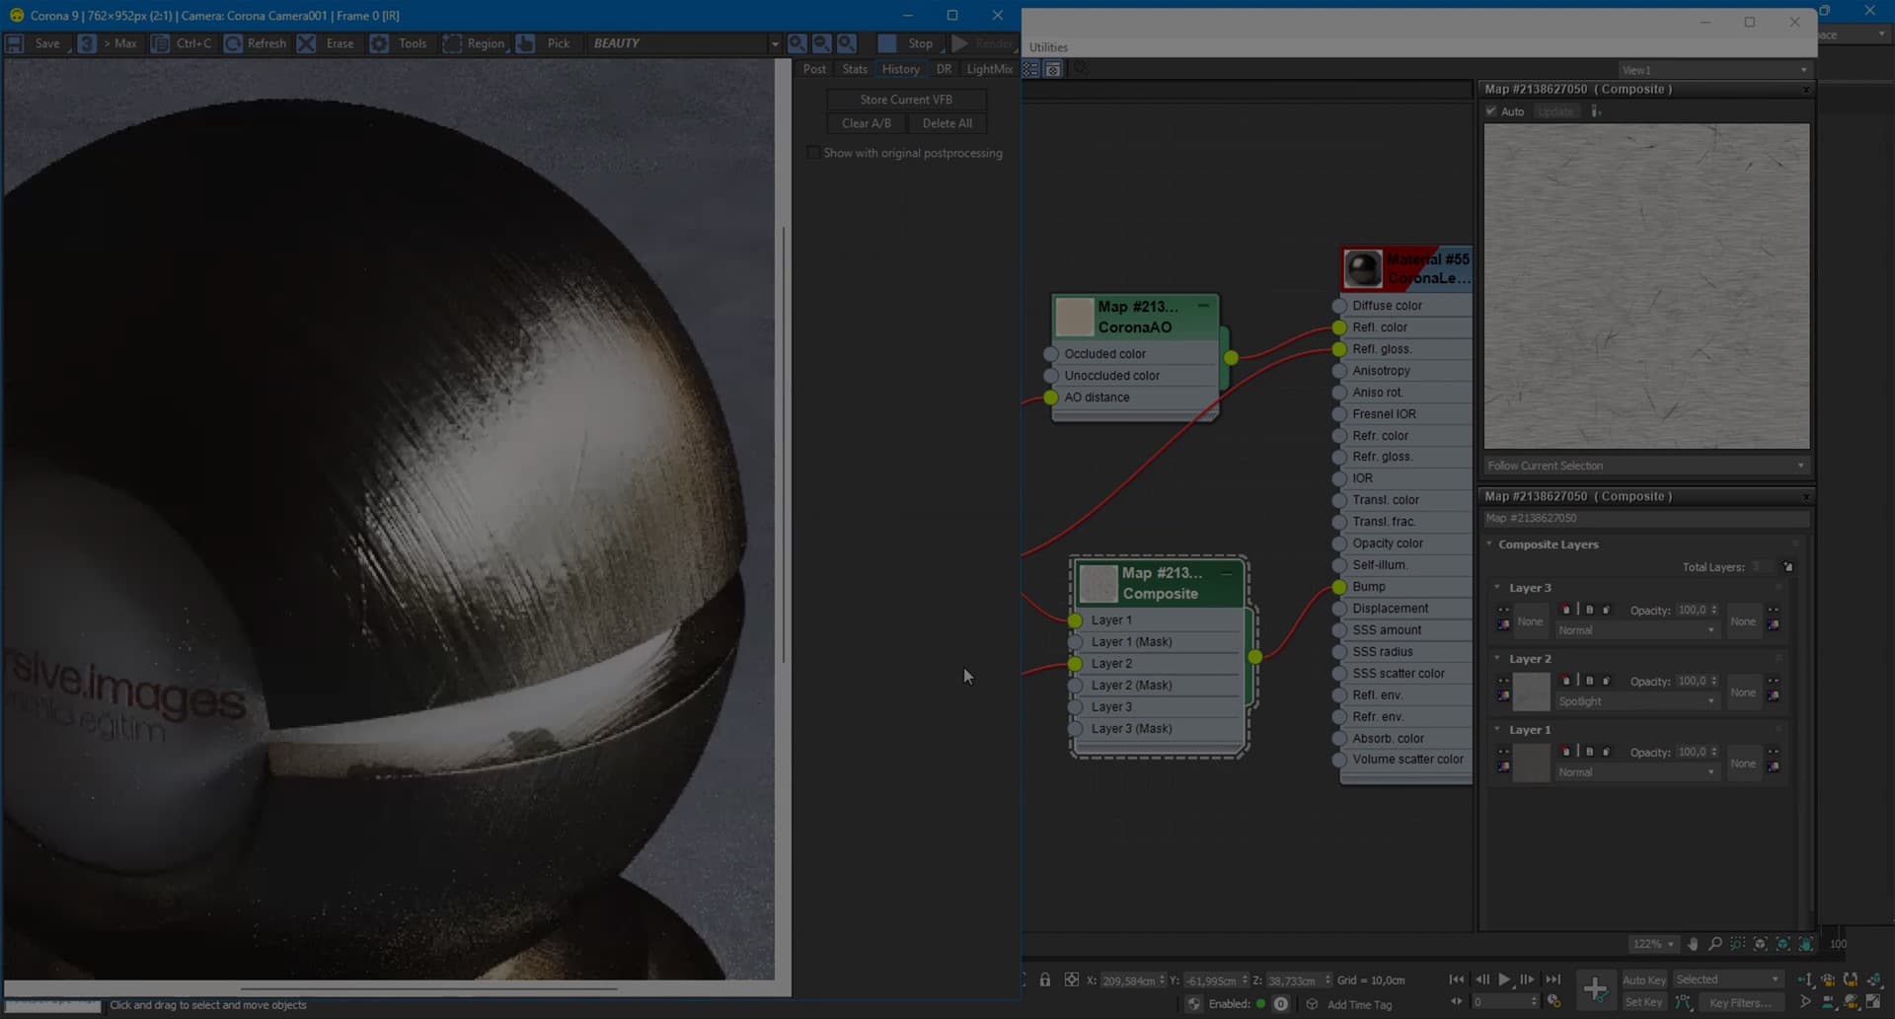The width and height of the screenshot is (1895, 1019).
Task: Select the CoronaAO map node title
Action: tap(1135, 317)
